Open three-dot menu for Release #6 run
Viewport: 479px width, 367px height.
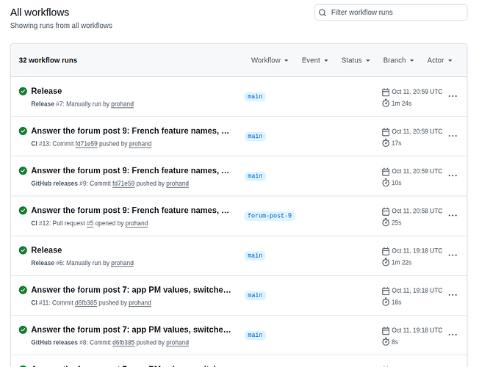(453, 255)
